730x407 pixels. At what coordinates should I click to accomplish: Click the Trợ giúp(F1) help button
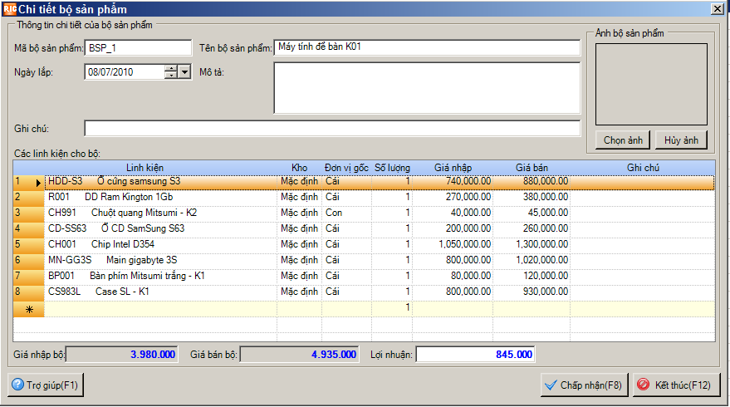(46, 385)
